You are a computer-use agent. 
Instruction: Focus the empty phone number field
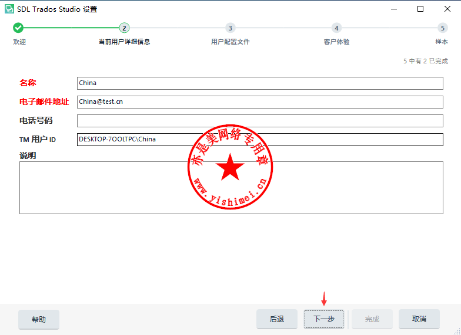260,121
